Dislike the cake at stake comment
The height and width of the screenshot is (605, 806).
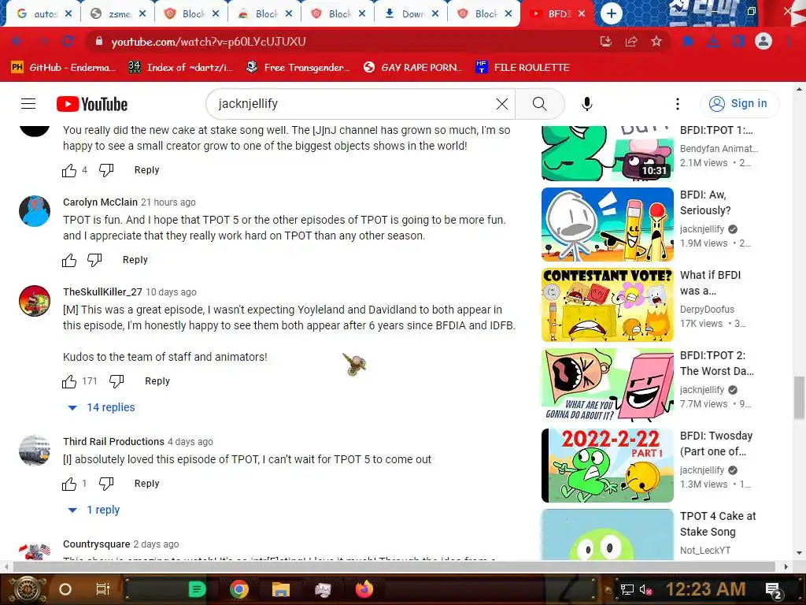(x=106, y=170)
